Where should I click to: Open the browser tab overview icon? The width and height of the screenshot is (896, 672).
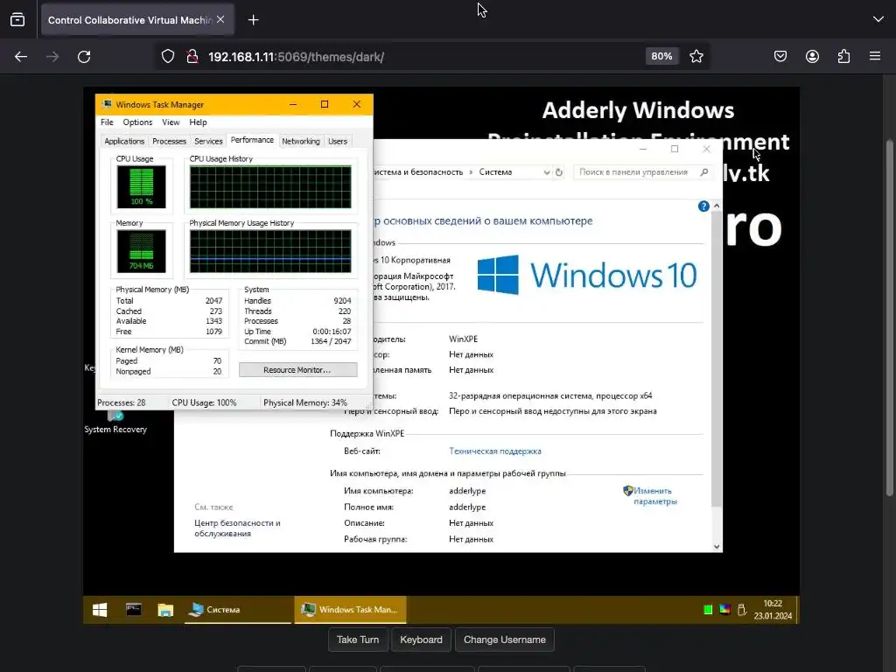coord(17,20)
